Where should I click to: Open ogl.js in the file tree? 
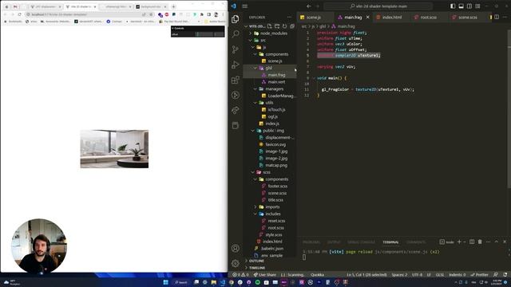pos(273,116)
